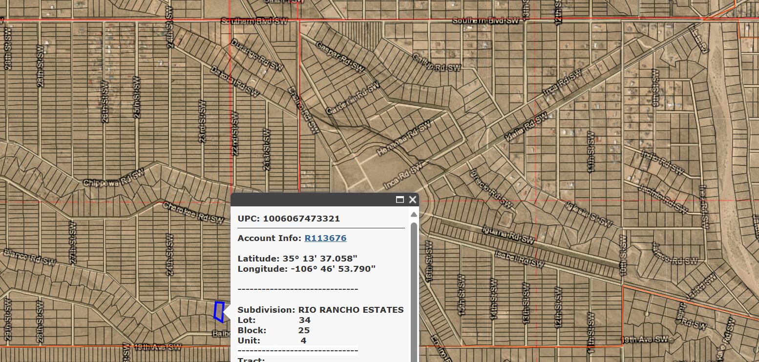Click the Iguana Rd SW map label

pos(507,234)
